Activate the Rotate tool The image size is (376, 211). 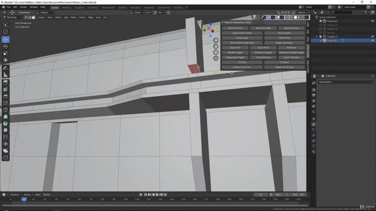5,46
